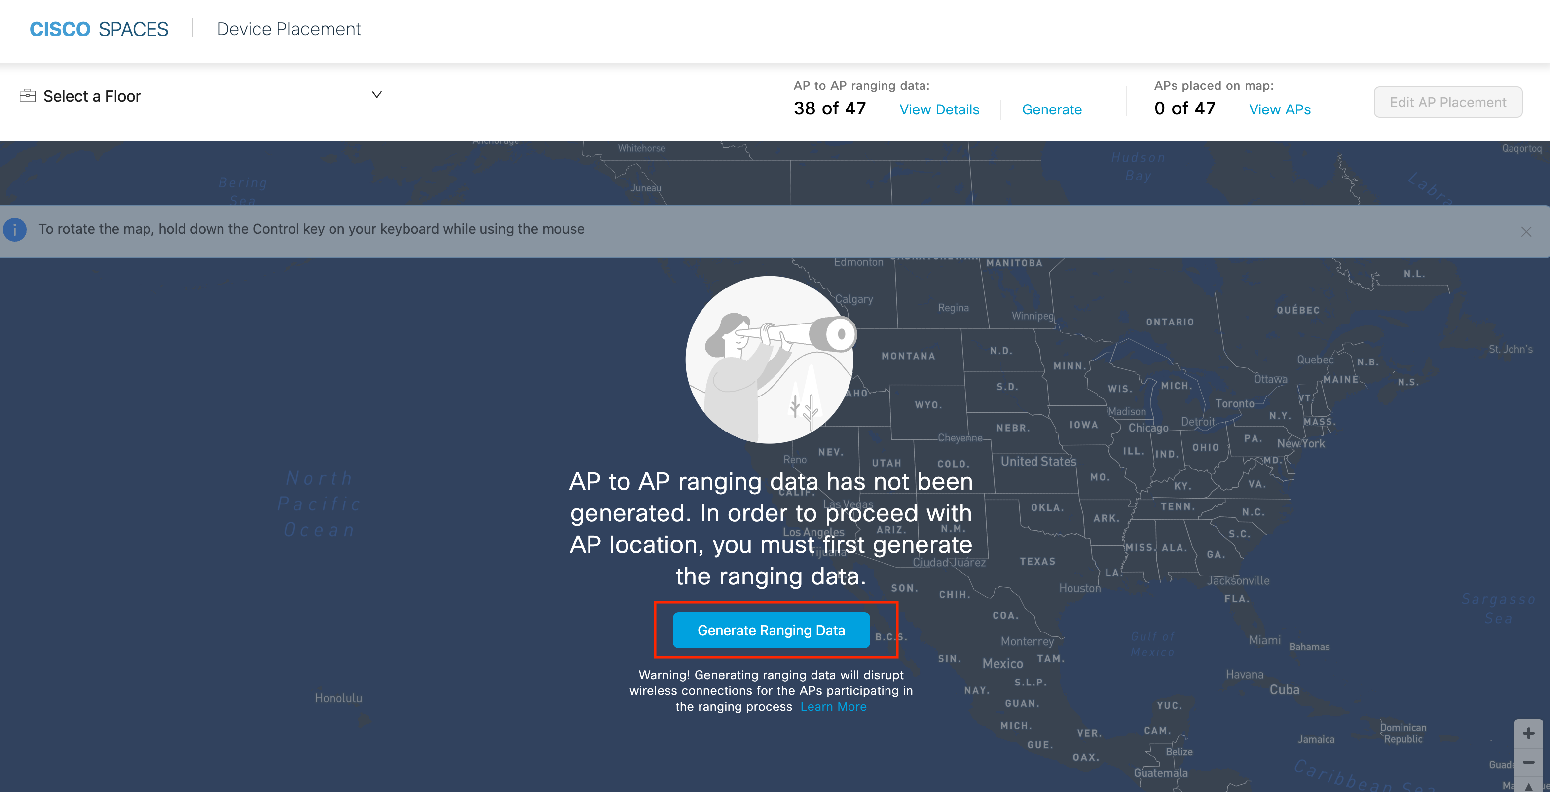Click the Edit AP Placement button
1550x792 pixels.
click(1447, 102)
